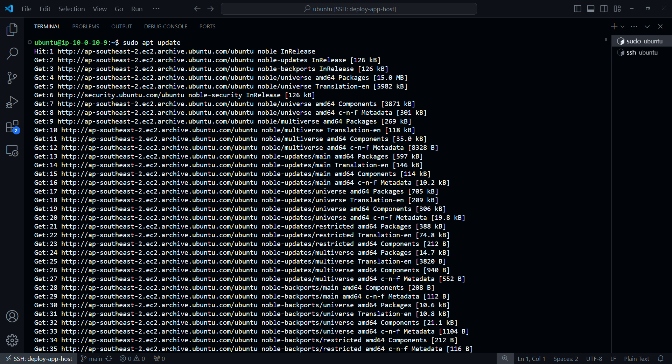This screenshot has width=672, height=364.
Task: Open the File menu
Action: tap(27, 9)
